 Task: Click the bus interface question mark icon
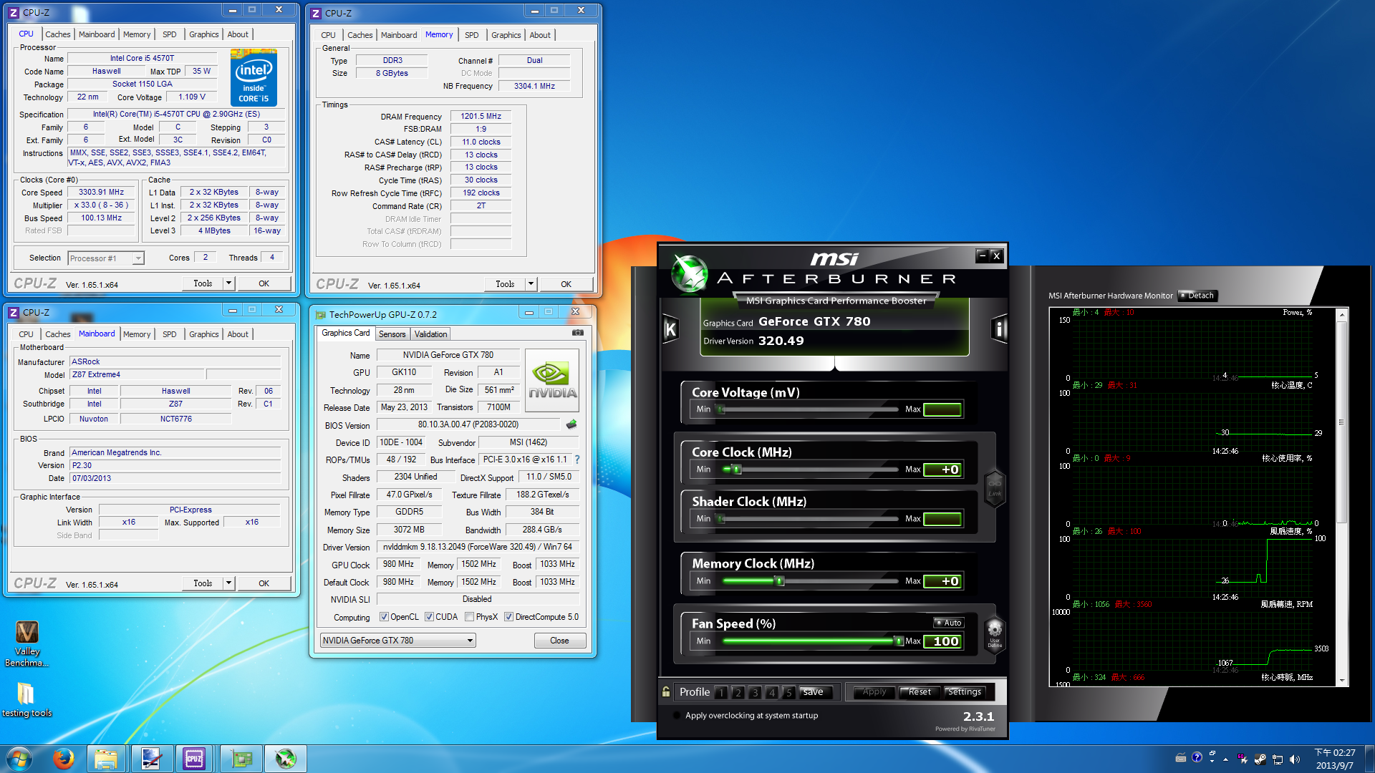(x=577, y=460)
